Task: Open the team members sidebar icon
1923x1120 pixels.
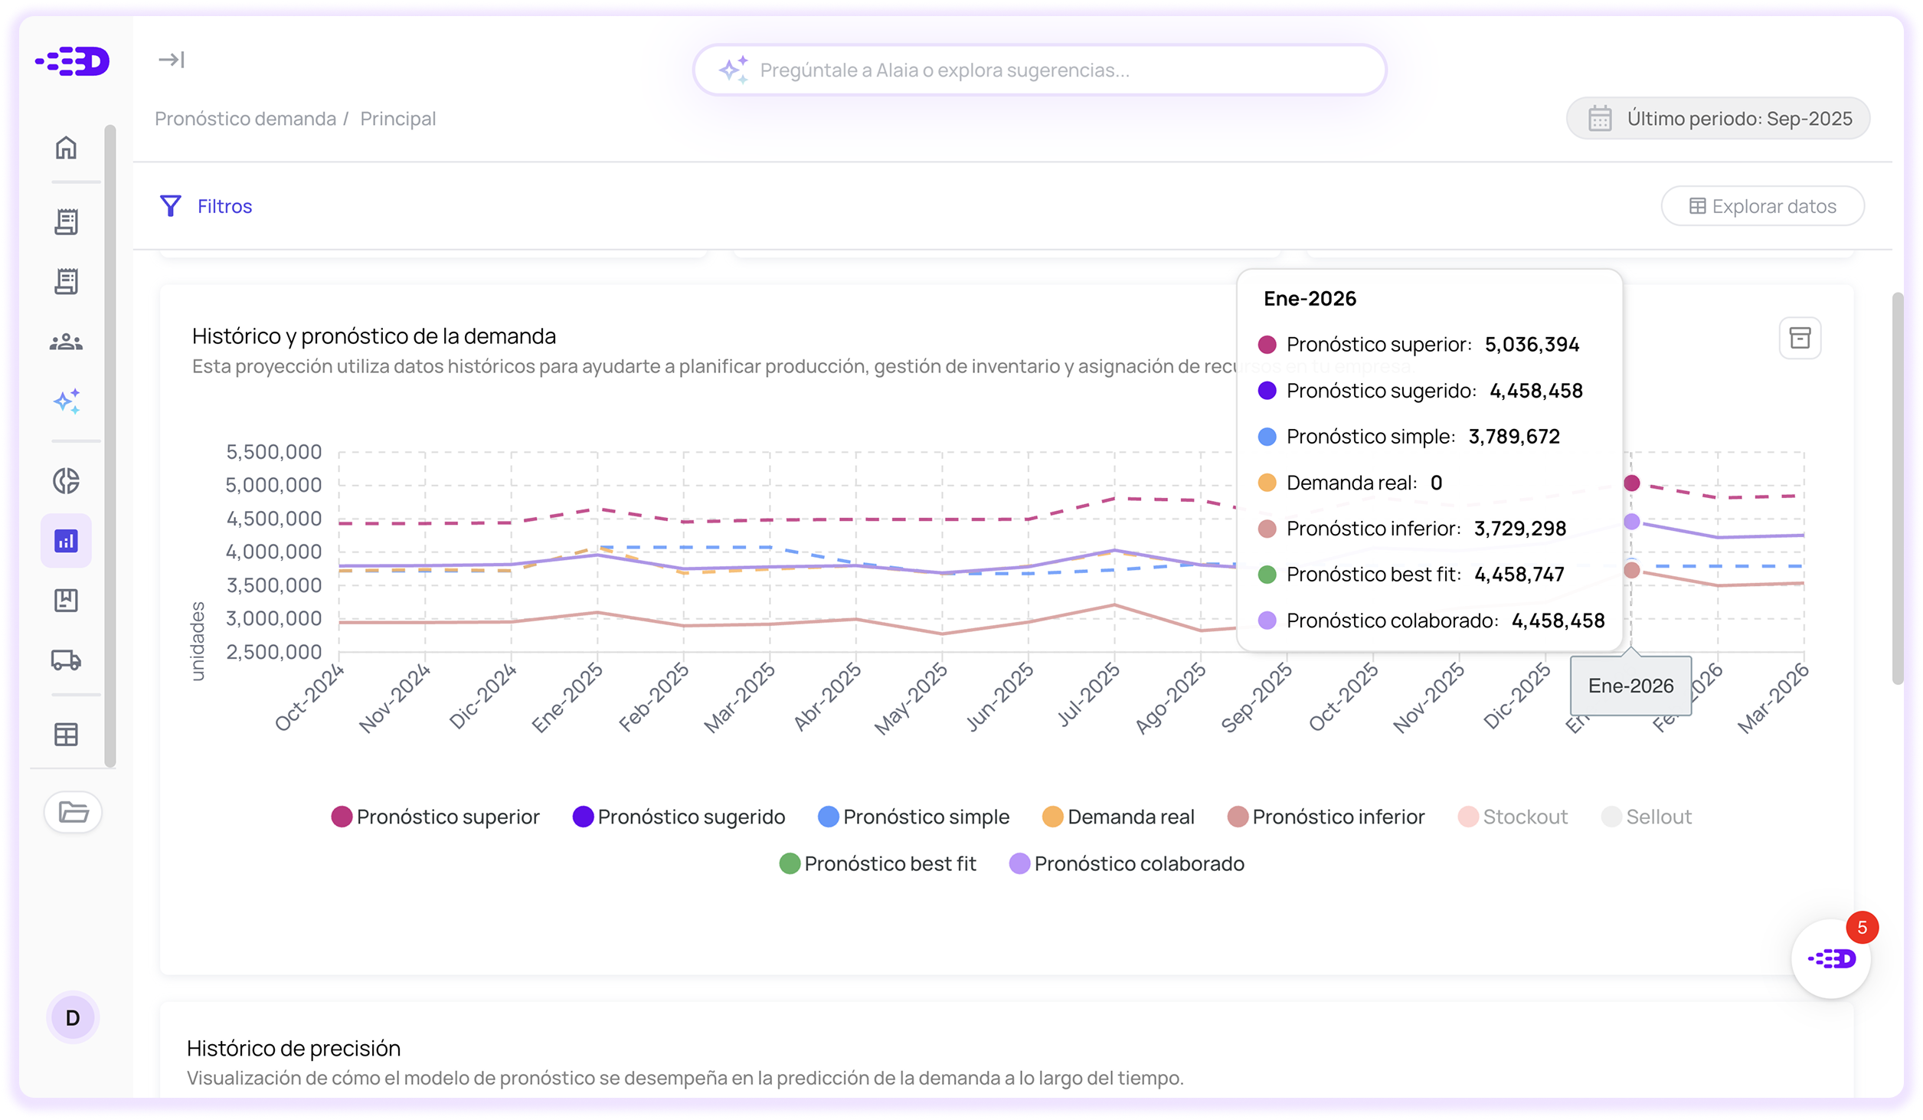Action: tap(66, 342)
